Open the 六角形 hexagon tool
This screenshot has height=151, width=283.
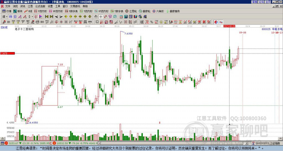(x=158, y=11)
